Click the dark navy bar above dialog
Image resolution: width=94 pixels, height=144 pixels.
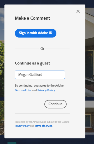coord(47,2)
